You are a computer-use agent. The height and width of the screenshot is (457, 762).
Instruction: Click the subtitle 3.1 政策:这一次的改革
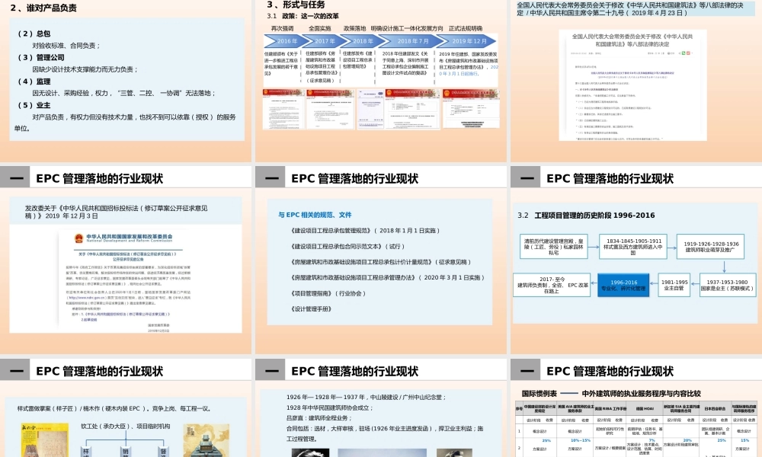click(303, 16)
